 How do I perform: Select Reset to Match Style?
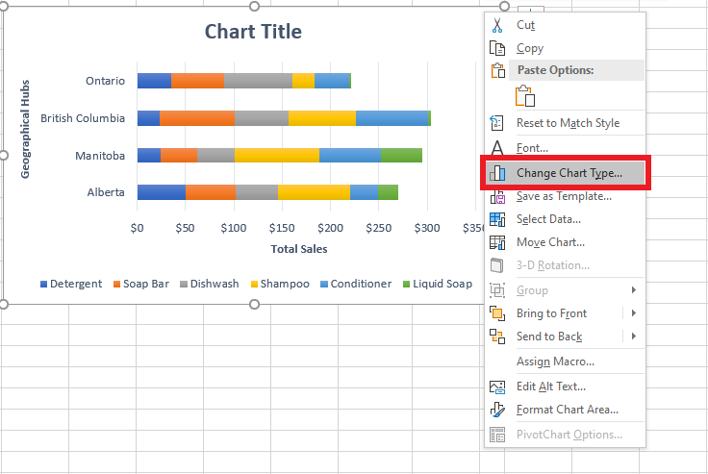point(566,123)
